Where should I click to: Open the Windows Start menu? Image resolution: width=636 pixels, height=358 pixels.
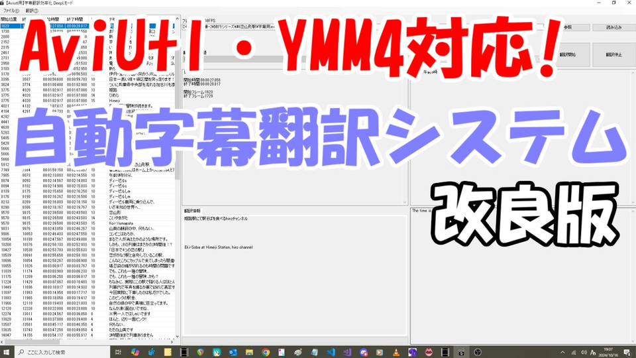[x=7, y=352]
